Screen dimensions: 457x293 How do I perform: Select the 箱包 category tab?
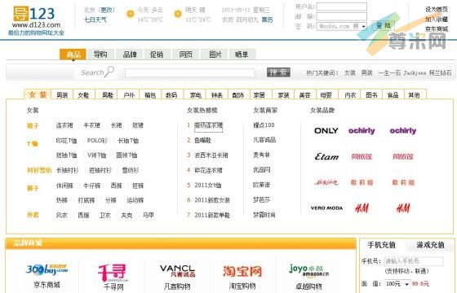[150, 94]
